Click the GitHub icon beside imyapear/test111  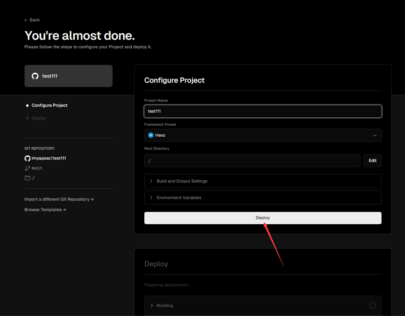[27, 158]
